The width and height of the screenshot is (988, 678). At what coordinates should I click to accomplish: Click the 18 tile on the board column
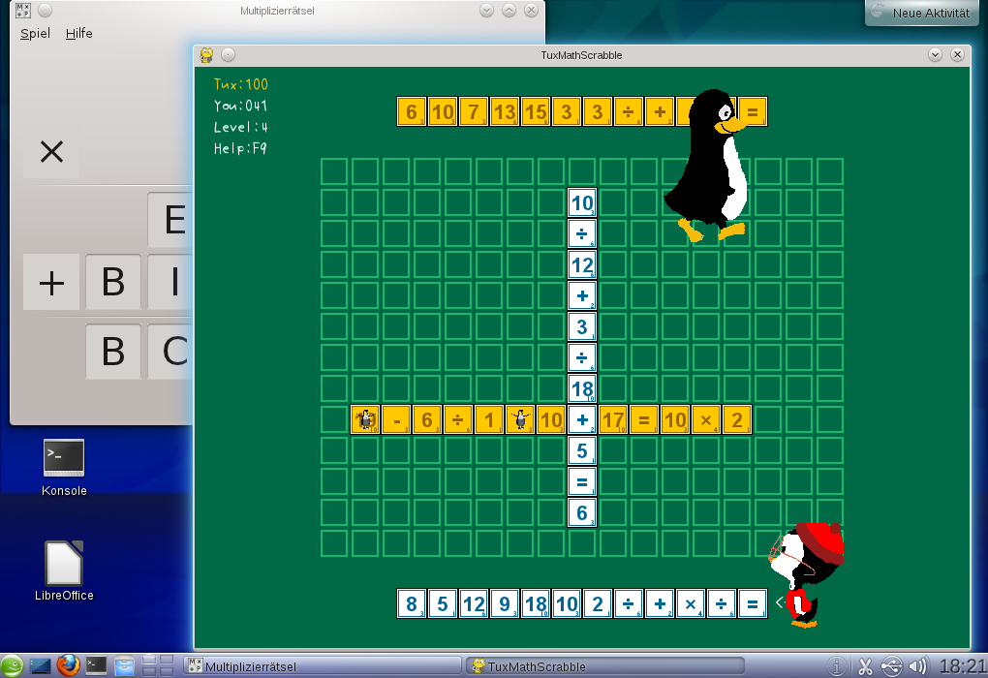(x=582, y=388)
